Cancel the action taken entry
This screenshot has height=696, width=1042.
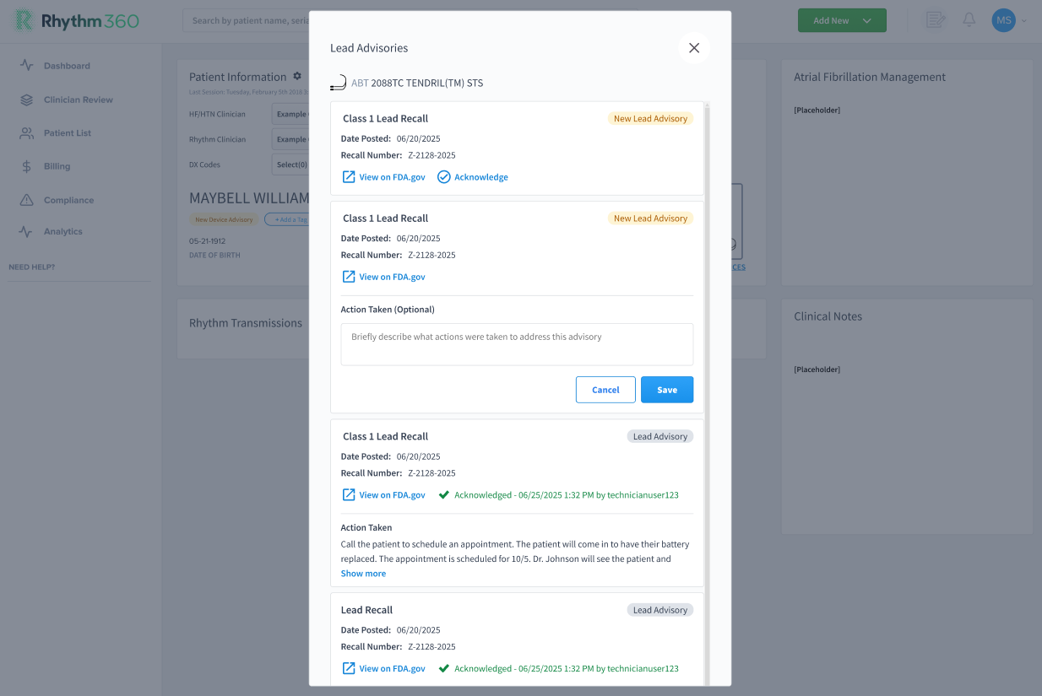(x=605, y=390)
